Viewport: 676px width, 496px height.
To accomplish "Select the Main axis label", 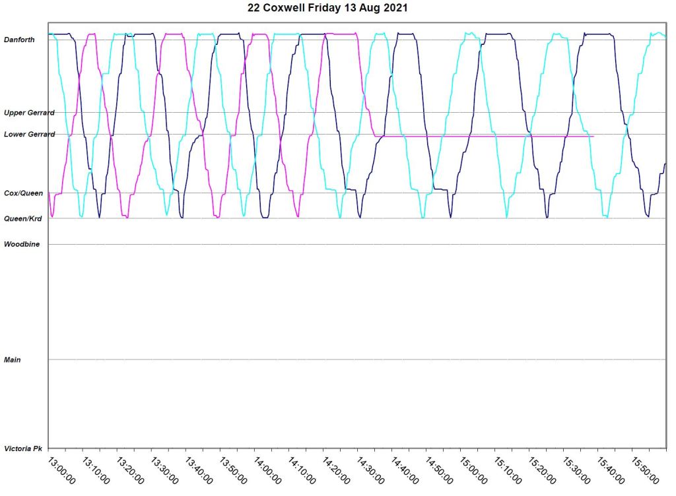I will (13, 360).
